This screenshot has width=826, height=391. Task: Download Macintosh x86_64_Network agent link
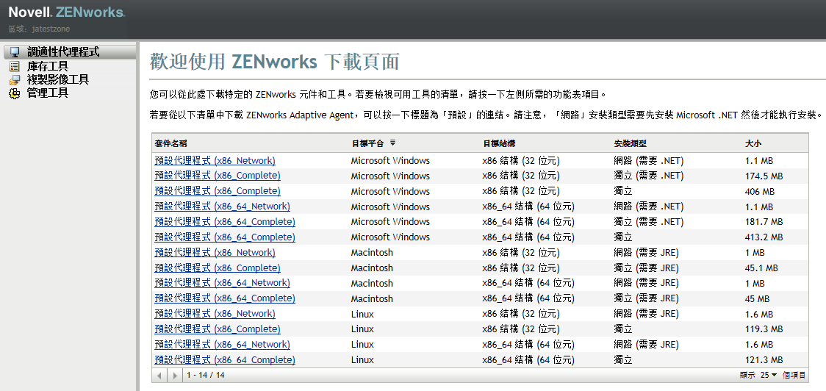click(223, 283)
